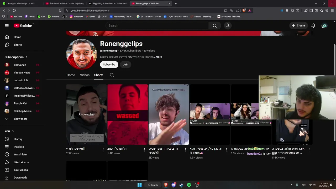The image size is (336, 189).
Task: Start voice search with microphone icon
Action: click(x=228, y=25)
